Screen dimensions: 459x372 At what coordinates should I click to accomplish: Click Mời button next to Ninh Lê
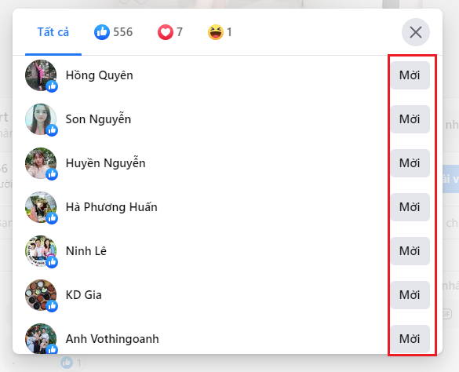(x=410, y=251)
